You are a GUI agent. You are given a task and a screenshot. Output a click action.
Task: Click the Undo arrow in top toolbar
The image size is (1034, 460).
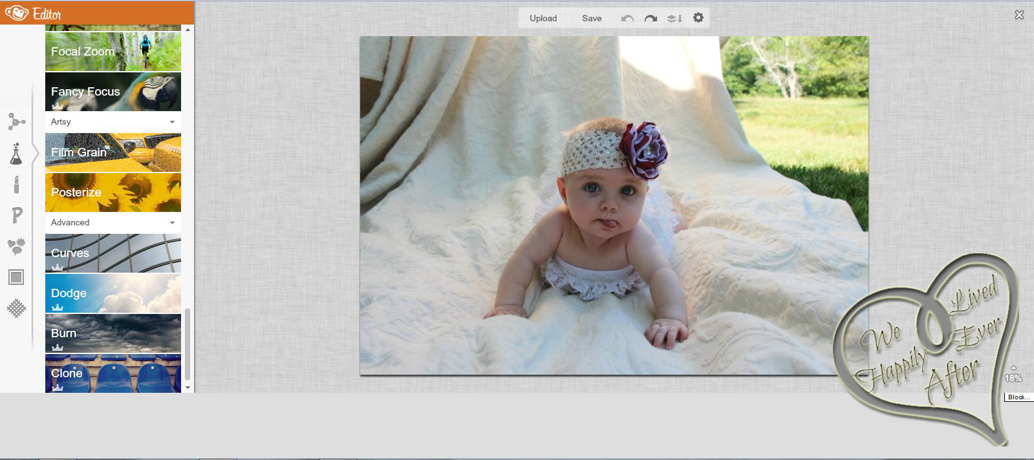(627, 19)
